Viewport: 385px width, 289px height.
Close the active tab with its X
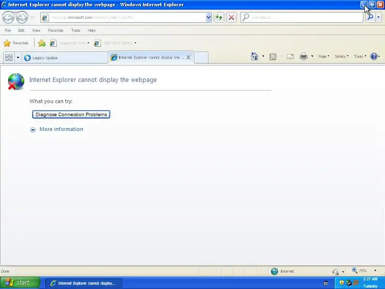188,57
